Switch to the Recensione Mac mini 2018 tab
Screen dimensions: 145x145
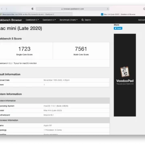(x=36, y=14)
